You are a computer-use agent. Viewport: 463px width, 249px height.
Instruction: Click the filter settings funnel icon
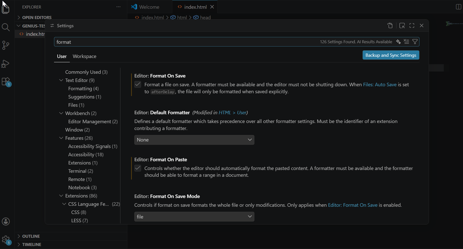pyautogui.click(x=415, y=42)
